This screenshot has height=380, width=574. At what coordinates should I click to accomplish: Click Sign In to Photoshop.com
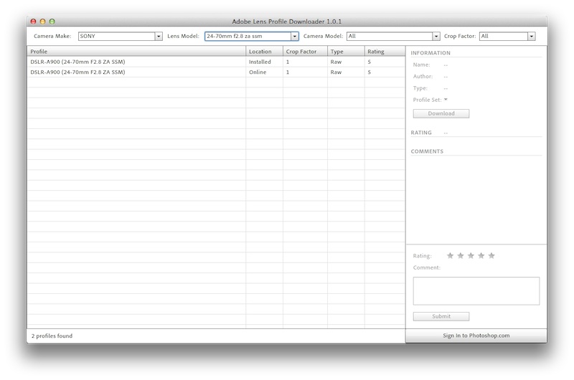point(476,336)
